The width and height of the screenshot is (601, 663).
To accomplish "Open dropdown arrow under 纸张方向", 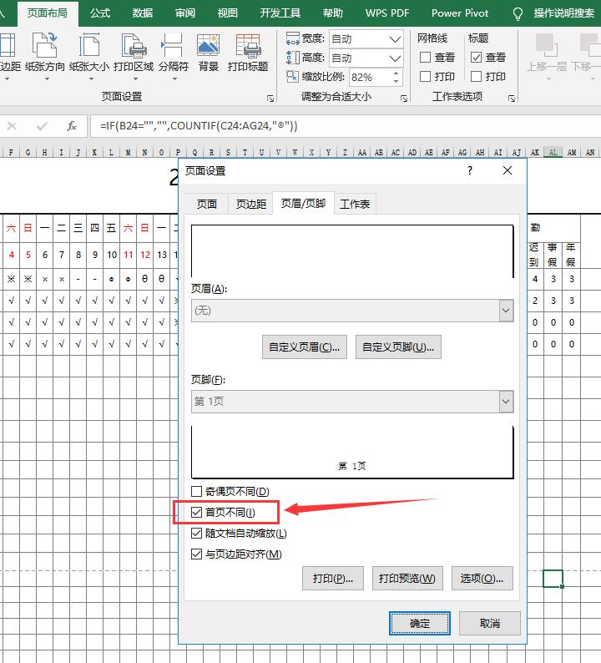I will click(x=47, y=79).
